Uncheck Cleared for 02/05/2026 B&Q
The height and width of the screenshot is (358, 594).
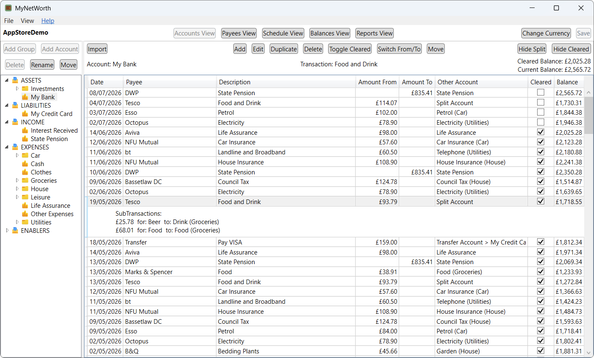(x=540, y=351)
